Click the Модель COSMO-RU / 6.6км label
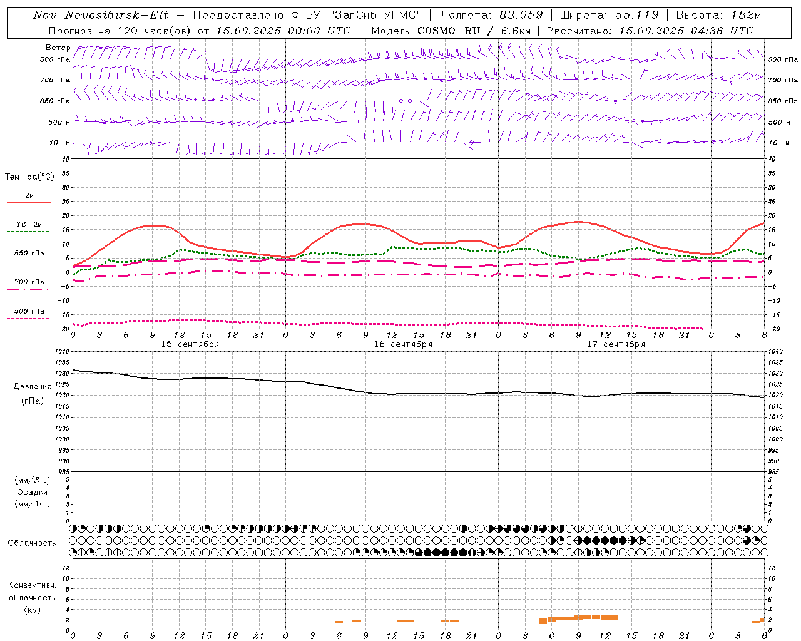The height and width of the screenshot is (641, 801). tap(451, 31)
